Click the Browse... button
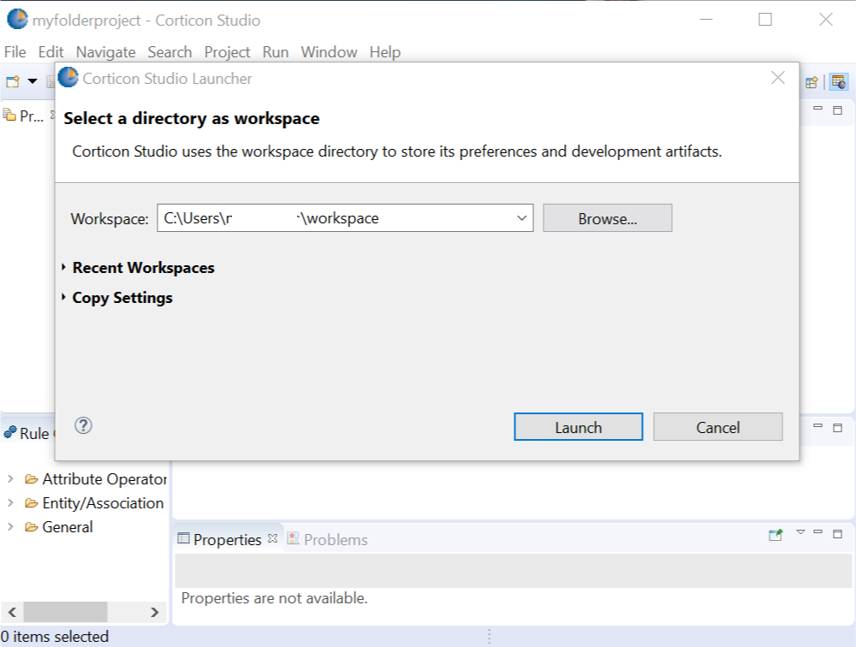This screenshot has width=856, height=647. pos(608,218)
